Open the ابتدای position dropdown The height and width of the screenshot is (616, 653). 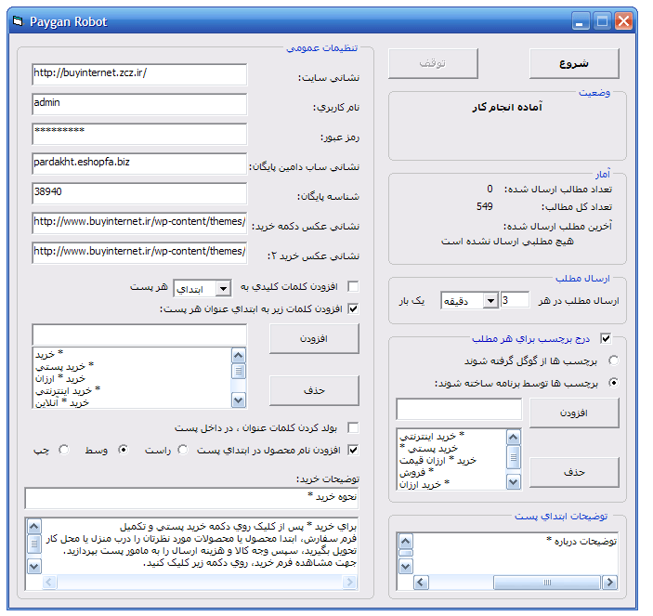[x=223, y=289]
